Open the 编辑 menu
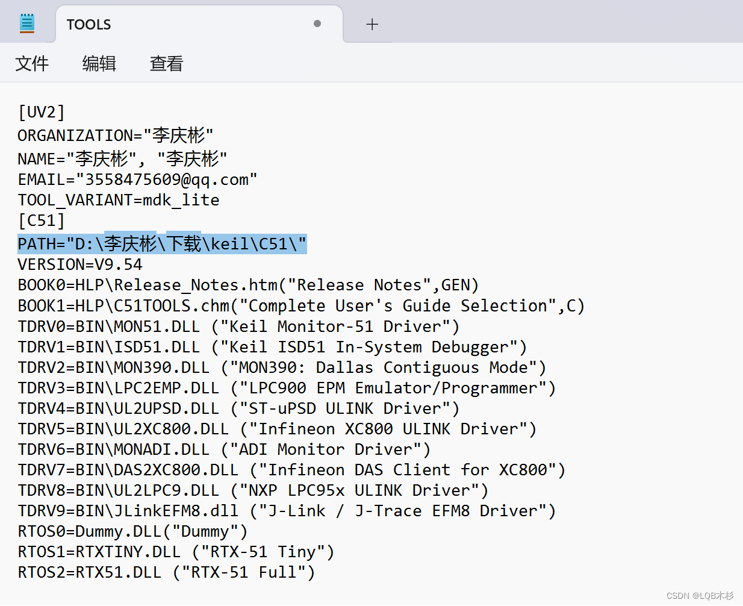The height and width of the screenshot is (606, 743). [x=99, y=63]
